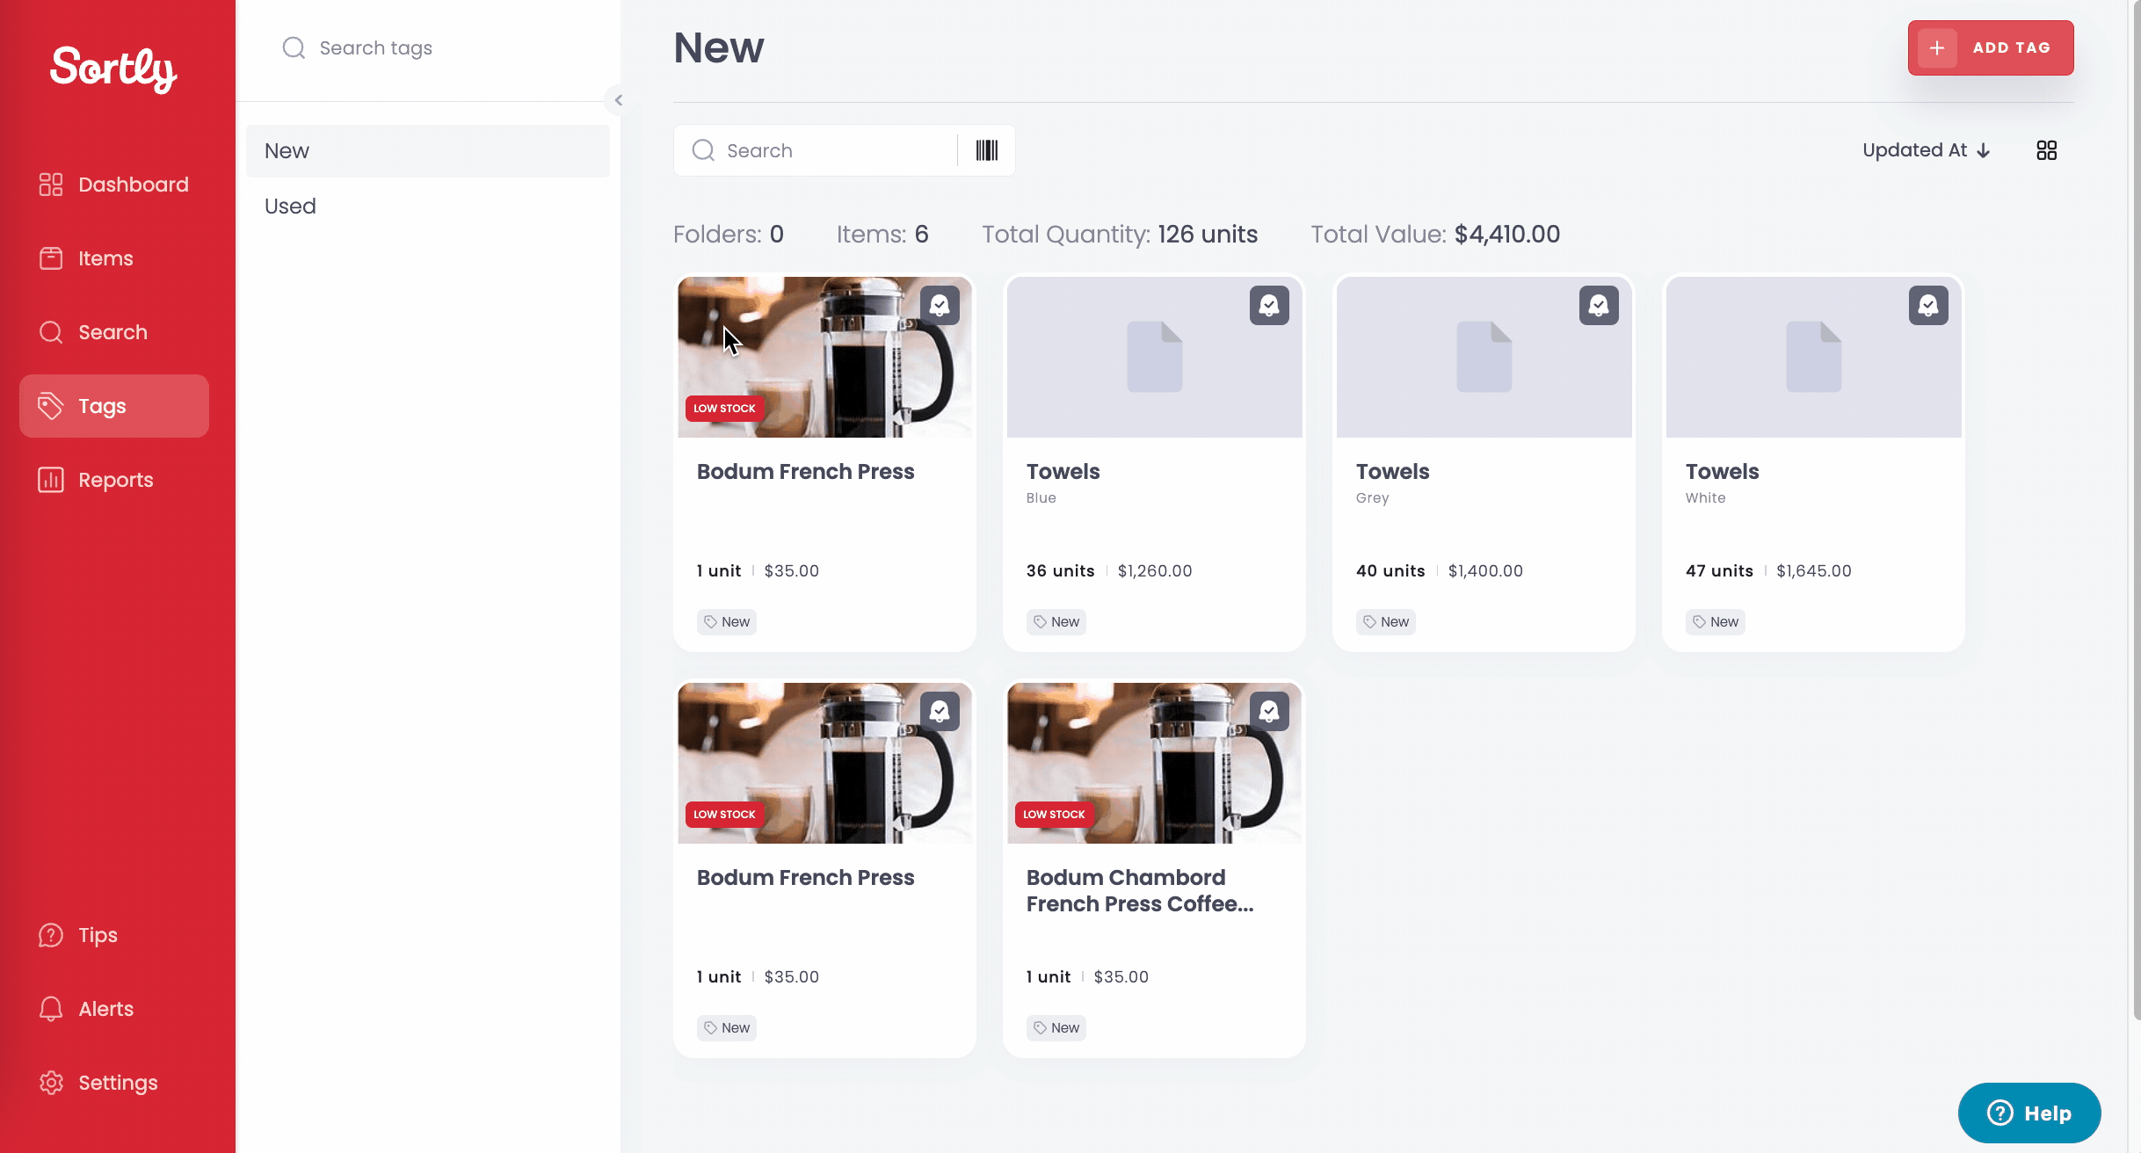Click the Sortly logo
Screen dimensions: 2141x1153
(x=113, y=69)
